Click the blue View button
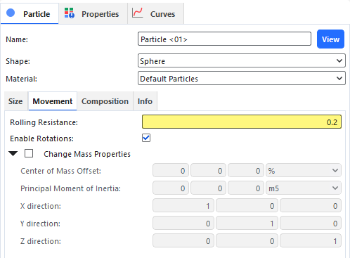Screen dimensions: 350x258 pyautogui.click(x=330, y=39)
